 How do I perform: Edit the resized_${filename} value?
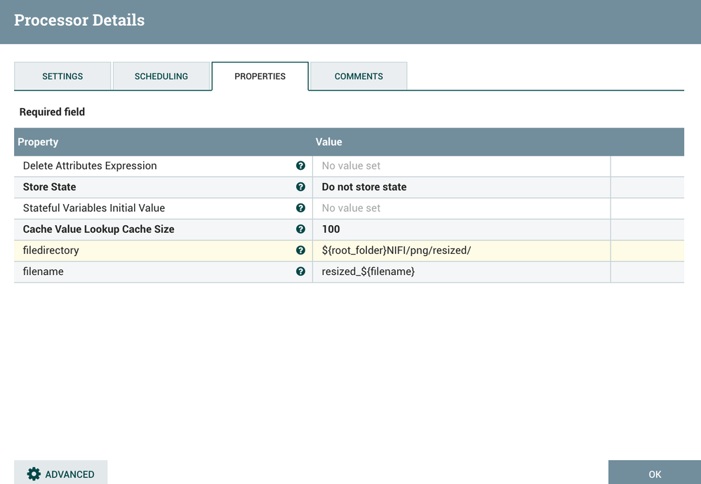click(x=368, y=271)
